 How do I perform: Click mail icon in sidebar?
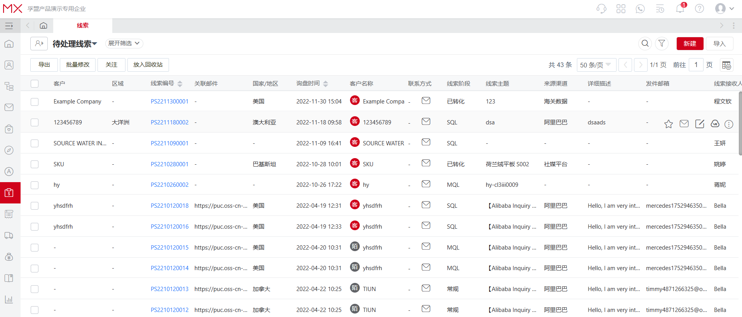[9, 107]
